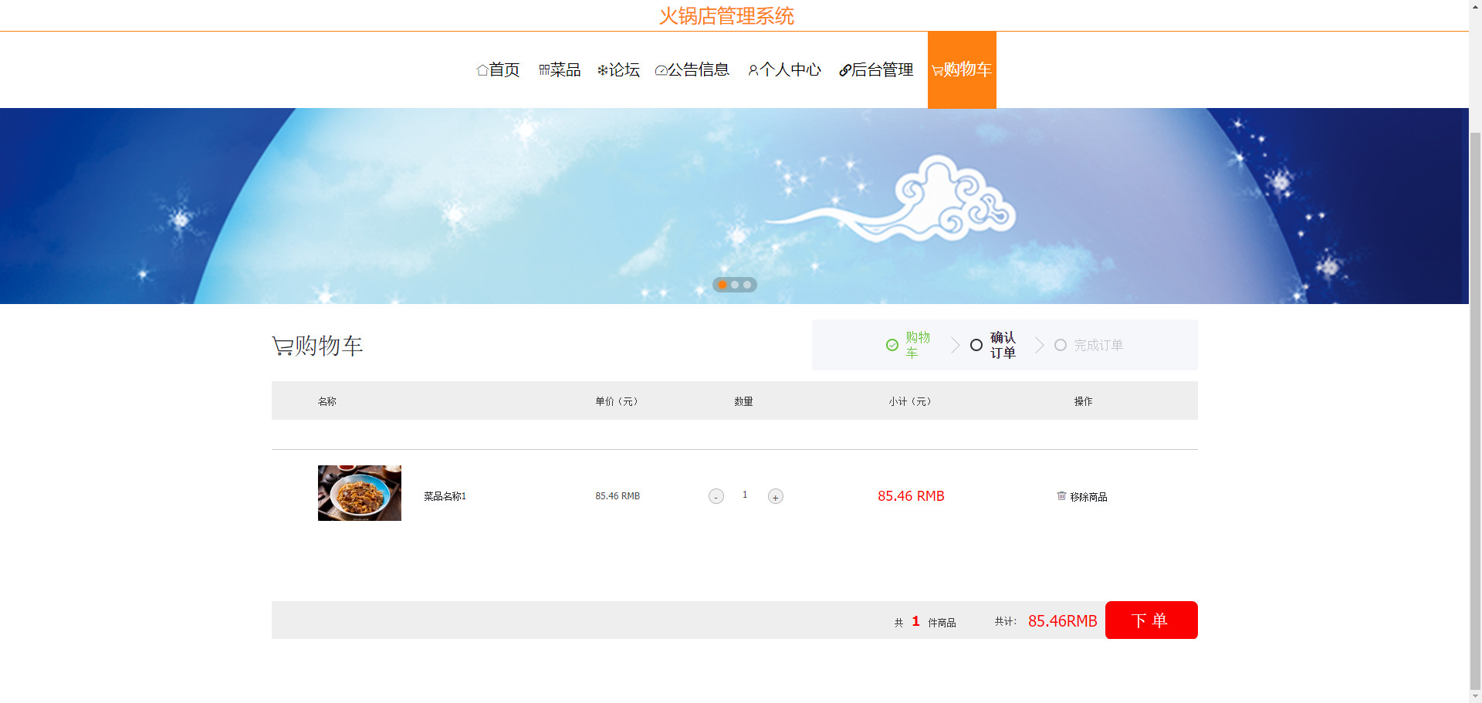This screenshot has height=703, width=1482.
Task: Open 后台管理 admin backend
Action: click(876, 69)
